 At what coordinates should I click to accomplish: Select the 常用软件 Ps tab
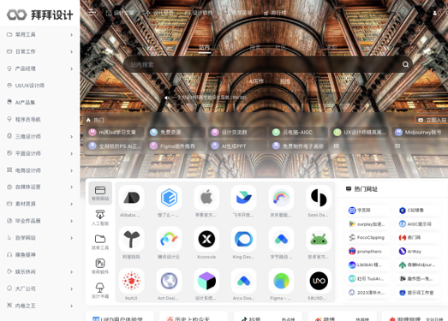coord(100,266)
